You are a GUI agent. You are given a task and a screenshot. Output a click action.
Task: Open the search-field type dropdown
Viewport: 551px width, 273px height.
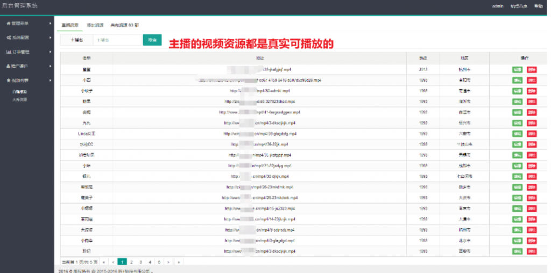(76, 40)
